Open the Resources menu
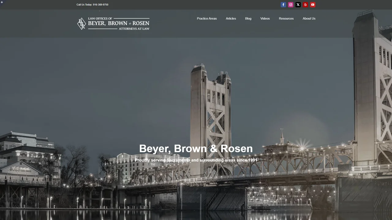The image size is (392, 220). [x=286, y=19]
